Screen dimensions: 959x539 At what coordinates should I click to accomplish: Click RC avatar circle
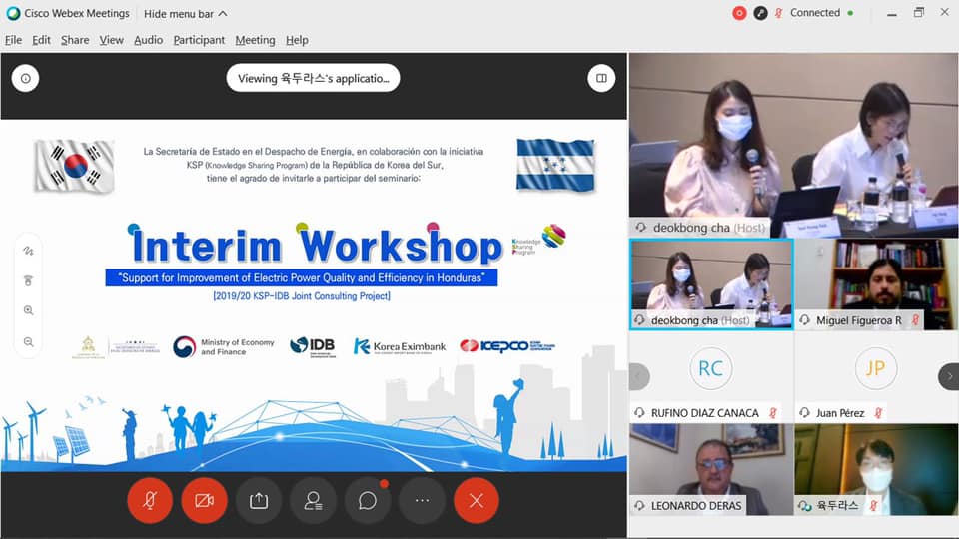click(710, 368)
